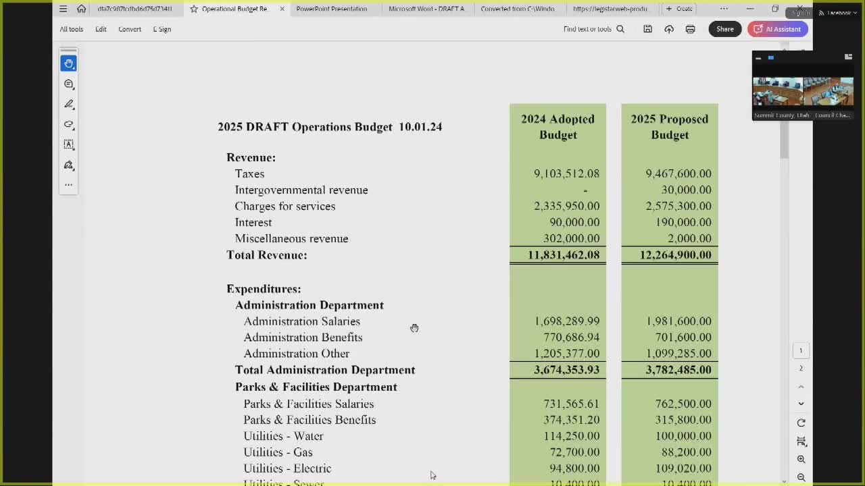
Task: Click the Create new tab button
Action: click(679, 9)
